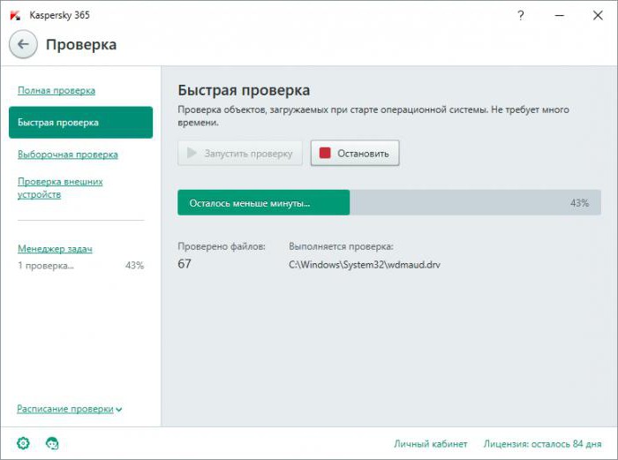618x460 pixels.
Task: Click the scanned file count 67
Action: pyautogui.click(x=185, y=264)
